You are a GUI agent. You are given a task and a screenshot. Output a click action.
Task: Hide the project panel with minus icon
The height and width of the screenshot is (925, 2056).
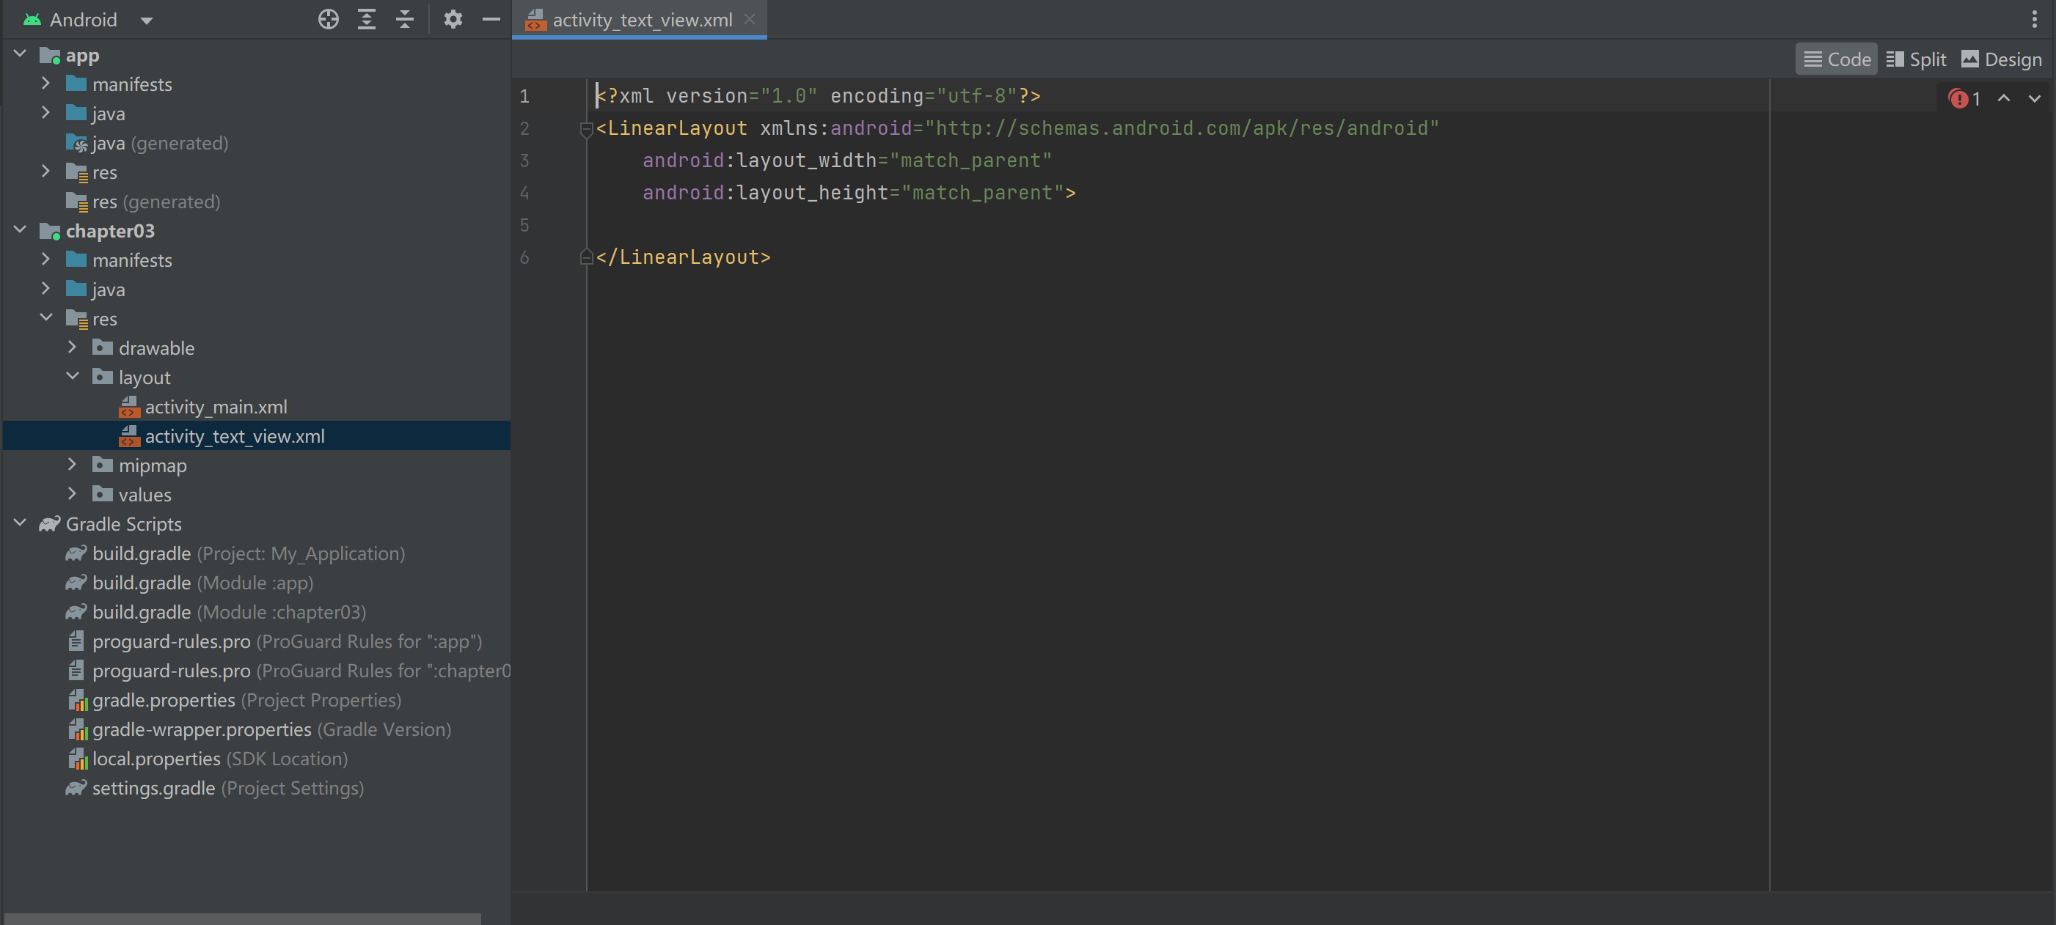tap(491, 19)
